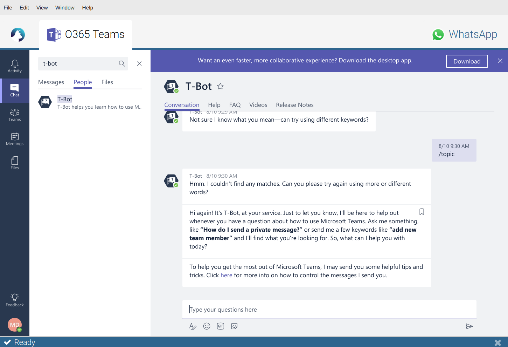Image resolution: width=508 pixels, height=347 pixels.
Task: Click the /topic sent message bubble
Action: point(454,150)
